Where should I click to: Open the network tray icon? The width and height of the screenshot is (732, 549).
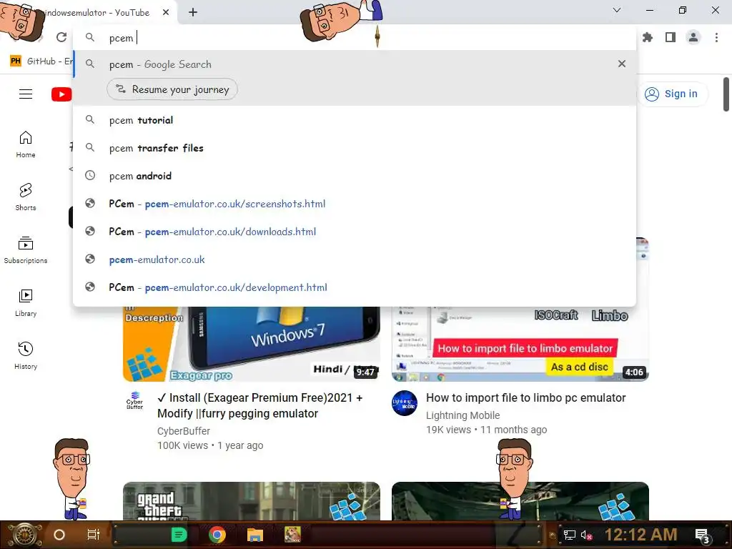point(569,535)
